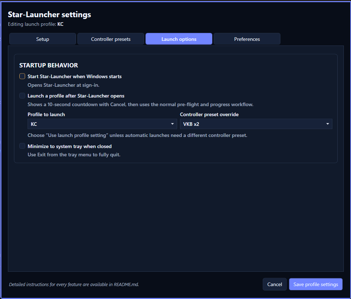Click the 'Controller preset override' label

pos(209,114)
